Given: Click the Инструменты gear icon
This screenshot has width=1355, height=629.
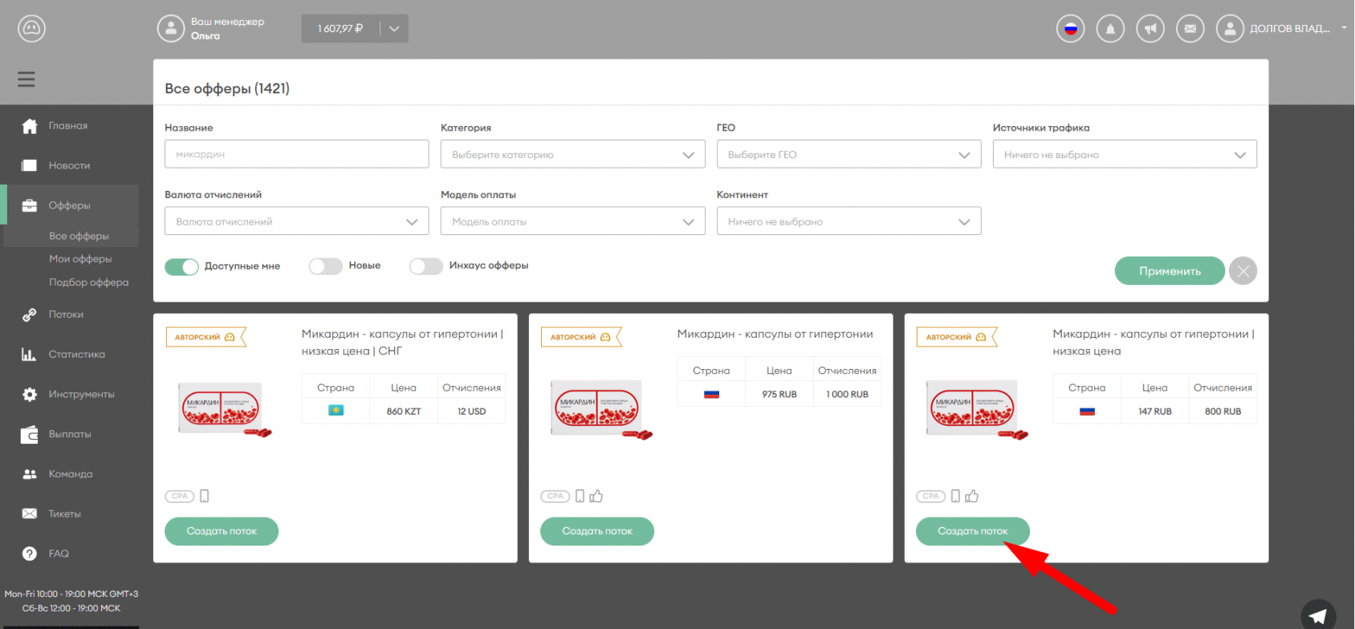Looking at the screenshot, I should click(x=30, y=394).
